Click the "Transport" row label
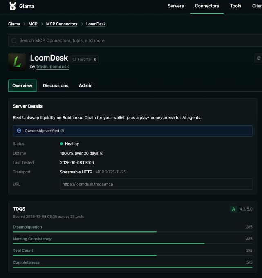262x278 pixels. 22,172
